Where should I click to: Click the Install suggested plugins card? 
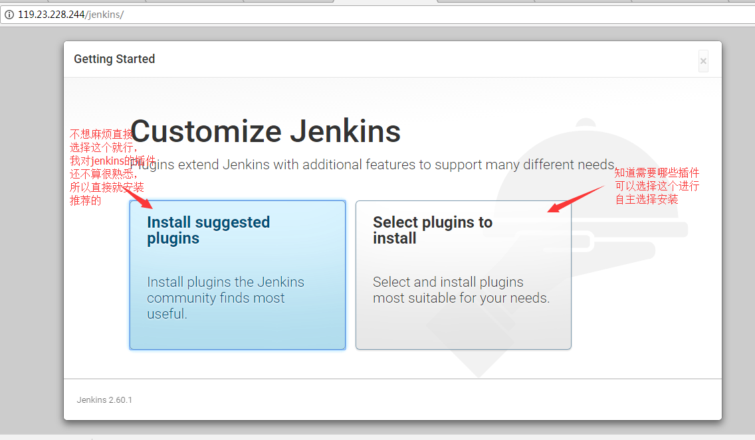click(237, 275)
